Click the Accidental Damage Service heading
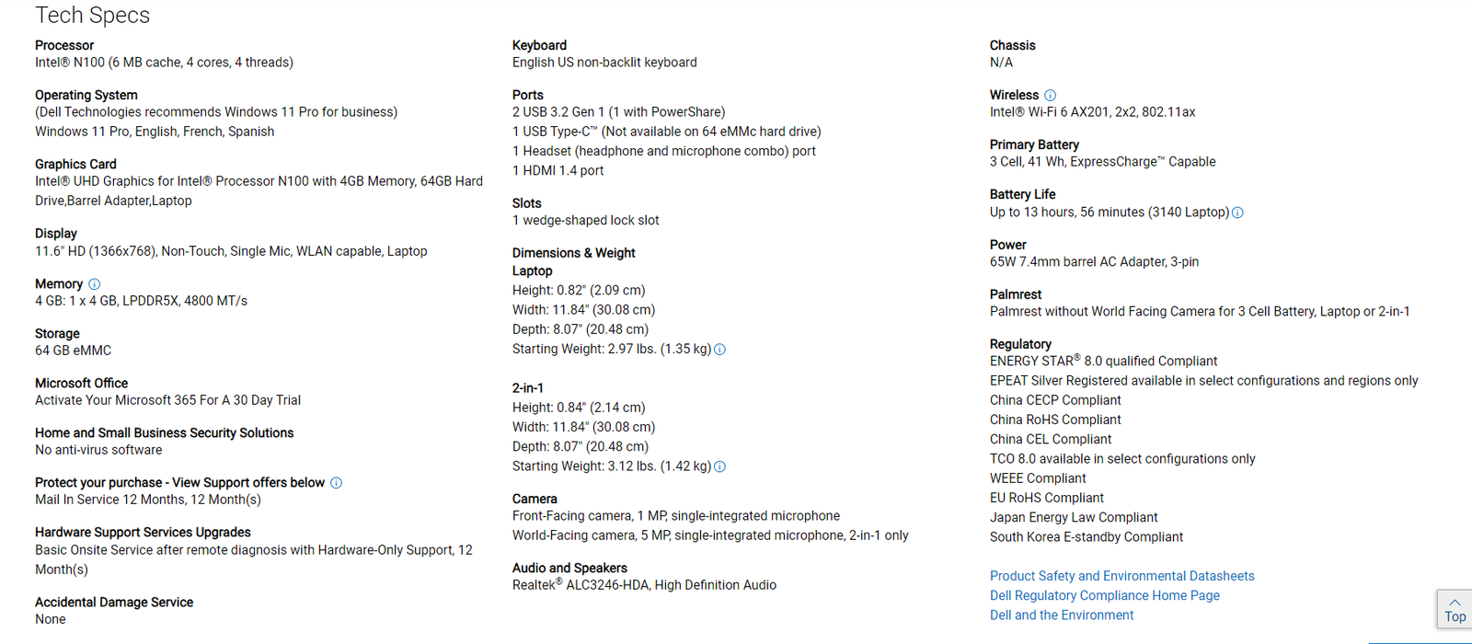The width and height of the screenshot is (1472, 644). coord(114,602)
